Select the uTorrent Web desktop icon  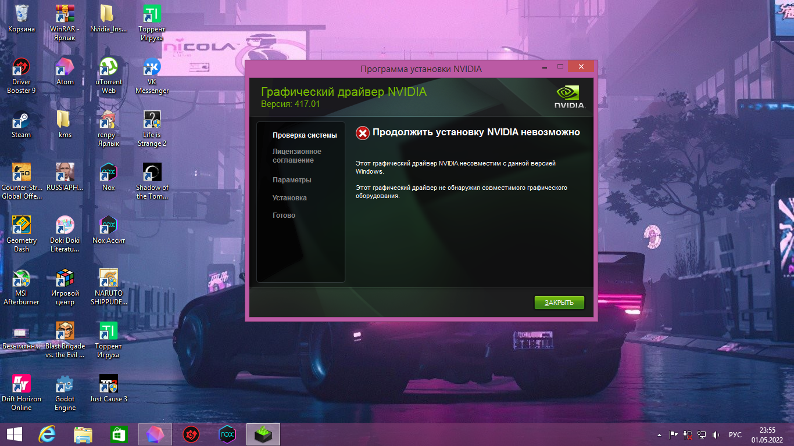(x=108, y=75)
